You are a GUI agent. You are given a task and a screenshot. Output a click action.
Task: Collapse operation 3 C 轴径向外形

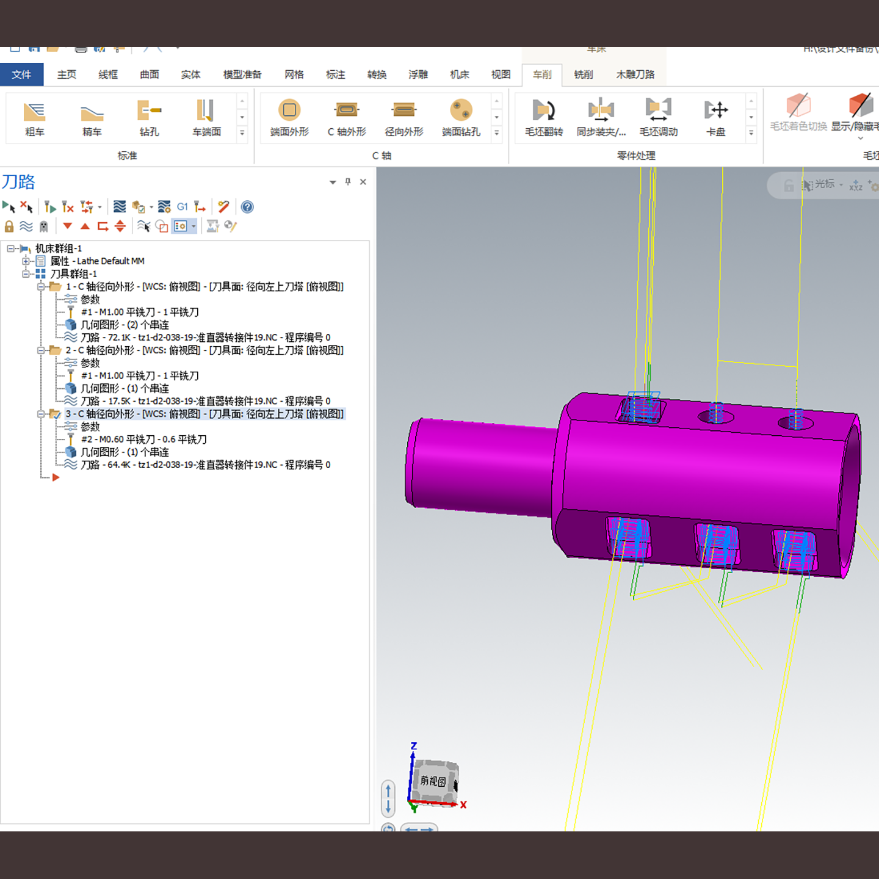click(x=41, y=414)
